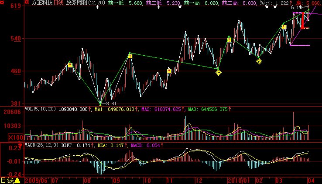Click the -0.24 MACD axis label
The image size is (322, 184).
(x=14, y=174)
